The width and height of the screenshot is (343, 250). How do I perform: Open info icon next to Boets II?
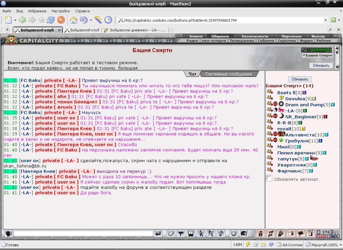pos(304,93)
